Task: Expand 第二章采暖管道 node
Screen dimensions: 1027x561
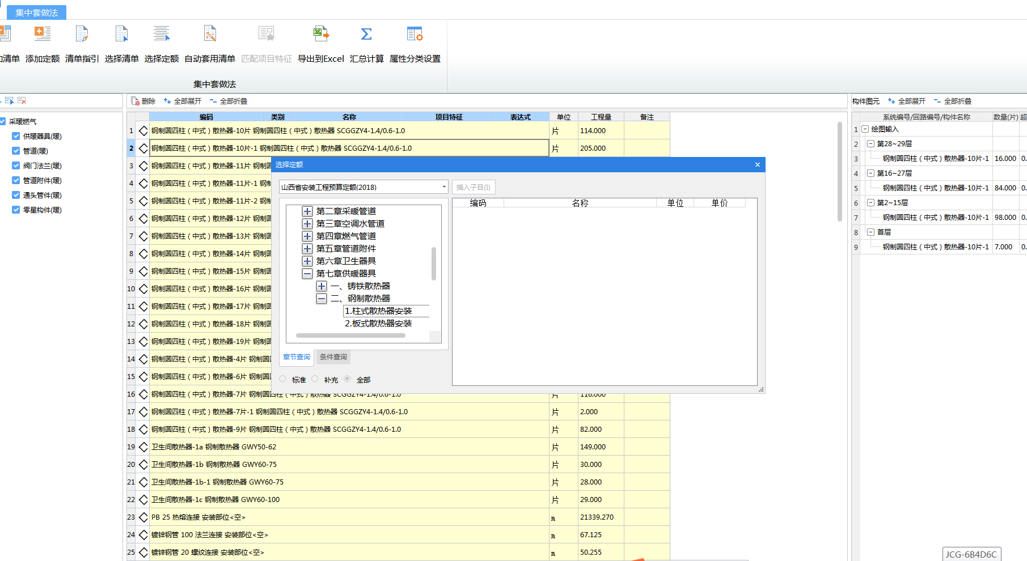Action: 307,211
